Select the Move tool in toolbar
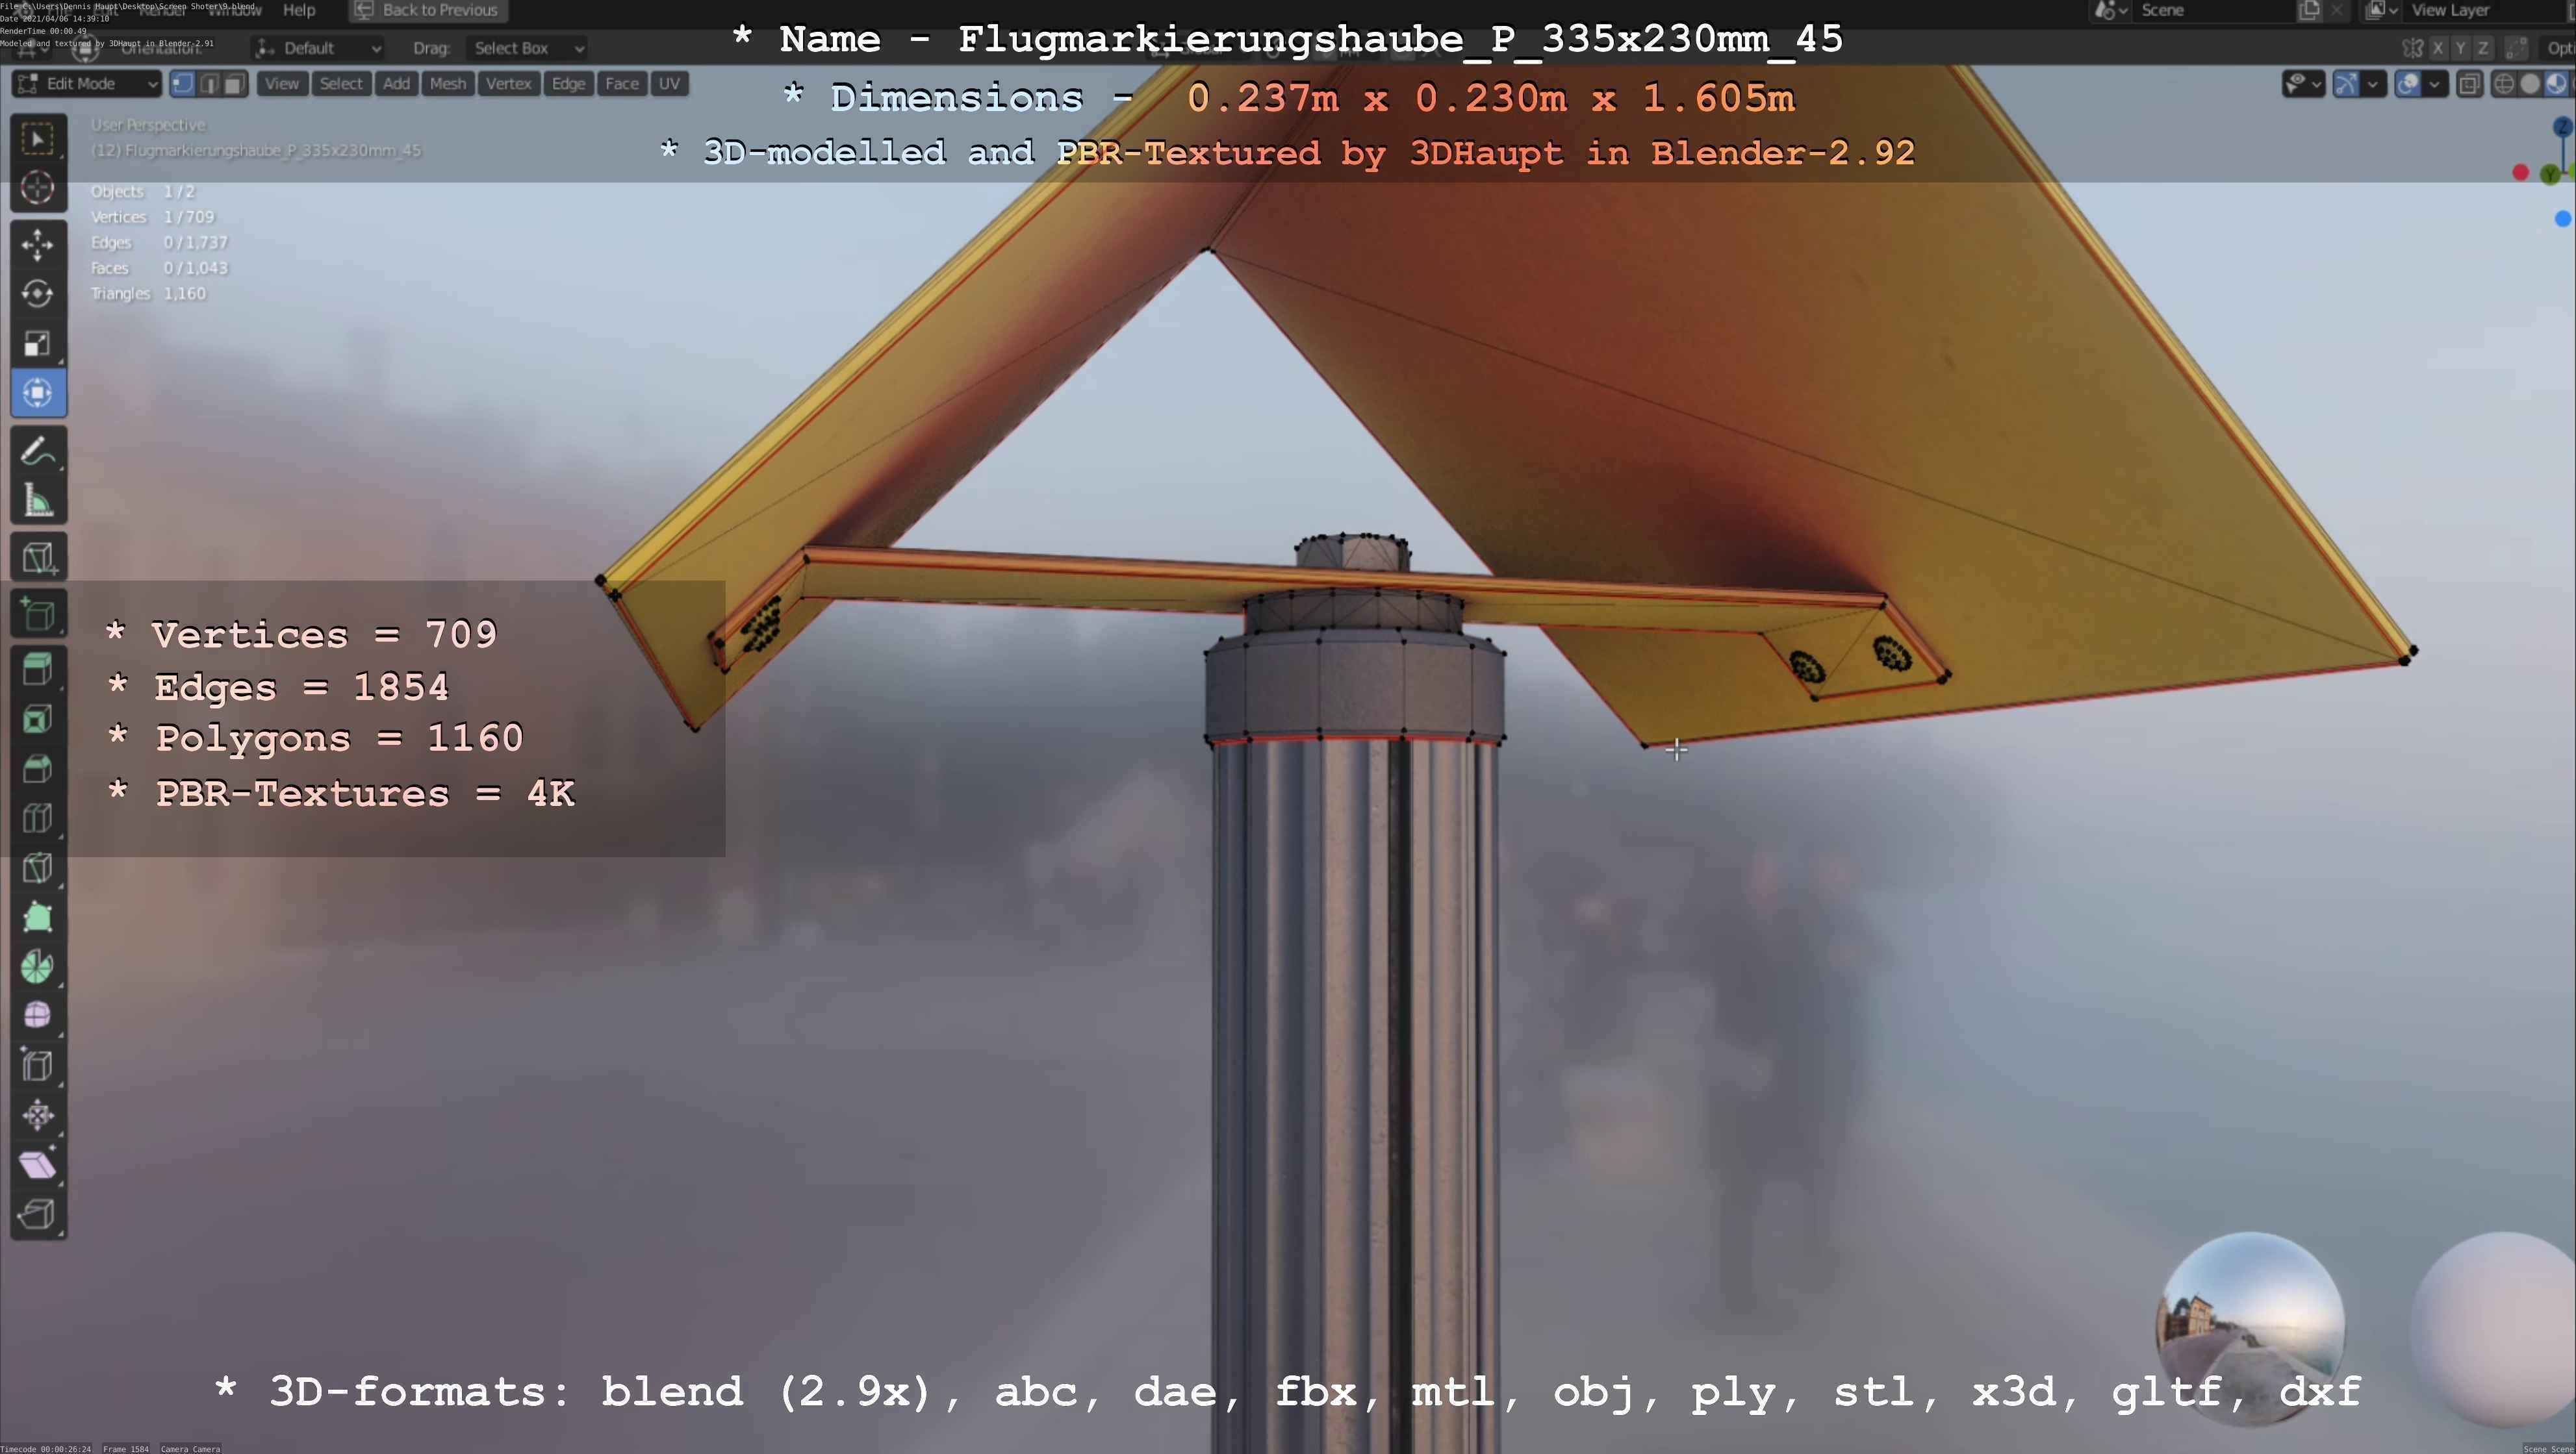Viewport: 2576px width, 1454px height. [x=38, y=244]
